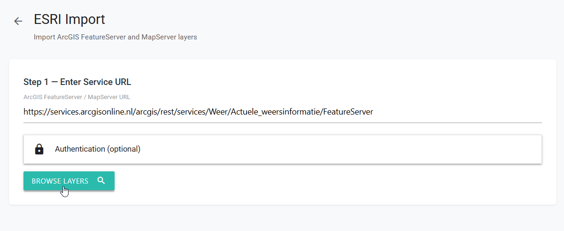The image size is (564, 231).
Task: Click the 'Step 1 — Enter Service URL' heading
Action: coord(77,82)
